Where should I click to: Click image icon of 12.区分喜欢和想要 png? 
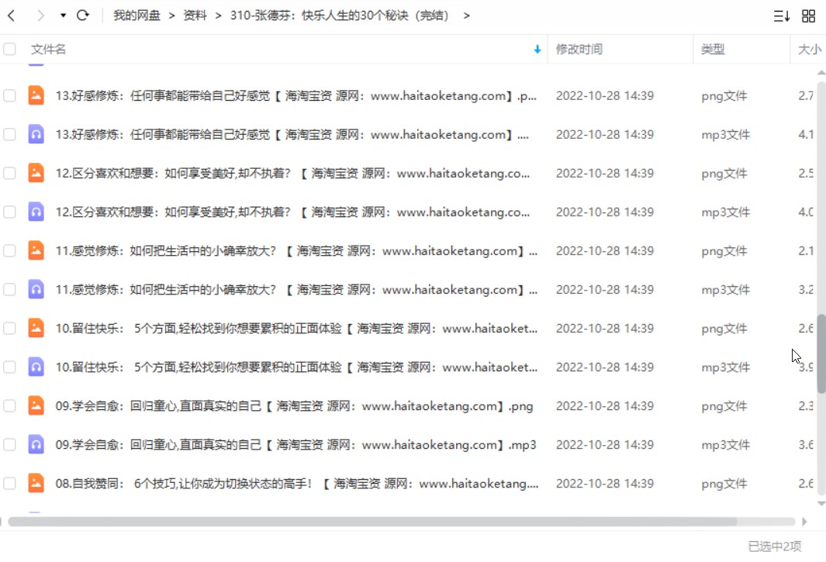36,173
